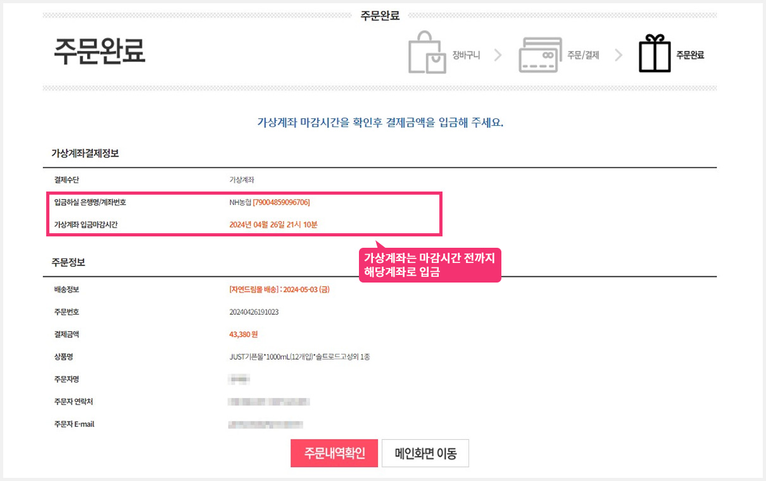
Task: Click the 주문내역확인 order history button
Action: click(334, 453)
